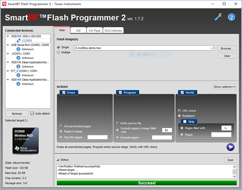The width and height of the screenshot is (242, 190).
Task: Click the 'Flash size: 128 KB' text
Action: 16,168
